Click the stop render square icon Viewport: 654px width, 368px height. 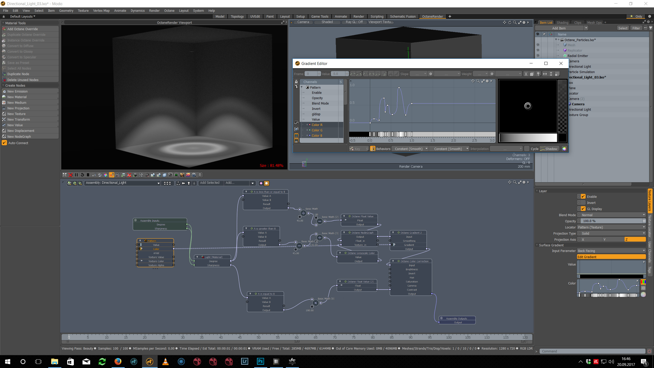pyautogui.click(x=88, y=175)
